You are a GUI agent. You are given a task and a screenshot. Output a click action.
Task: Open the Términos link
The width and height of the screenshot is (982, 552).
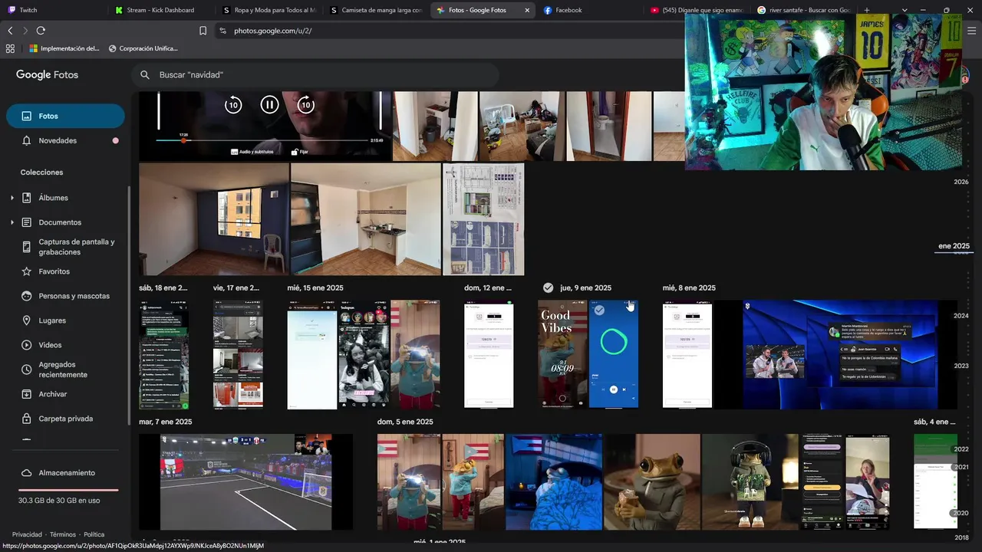pos(63,534)
